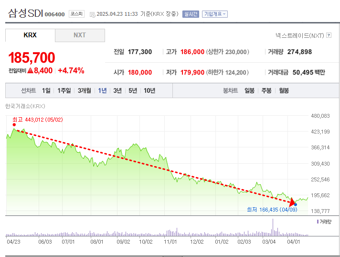Show the 3개월 line chart

click(85, 90)
